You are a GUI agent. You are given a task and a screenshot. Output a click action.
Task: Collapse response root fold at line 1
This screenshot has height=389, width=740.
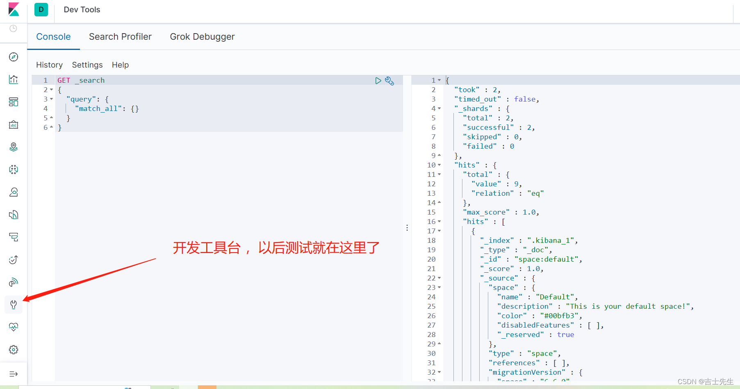click(439, 80)
